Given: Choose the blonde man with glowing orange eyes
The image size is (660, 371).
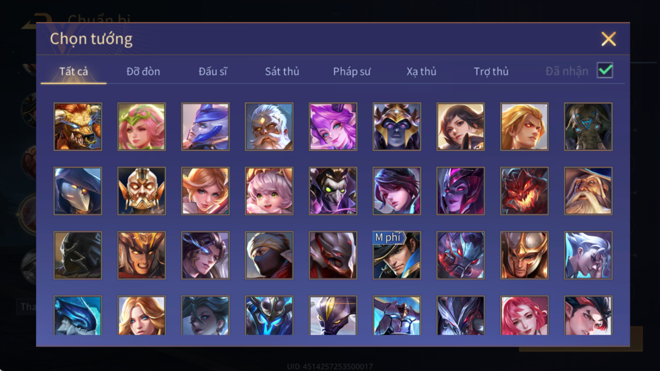Looking at the screenshot, I should [x=524, y=127].
